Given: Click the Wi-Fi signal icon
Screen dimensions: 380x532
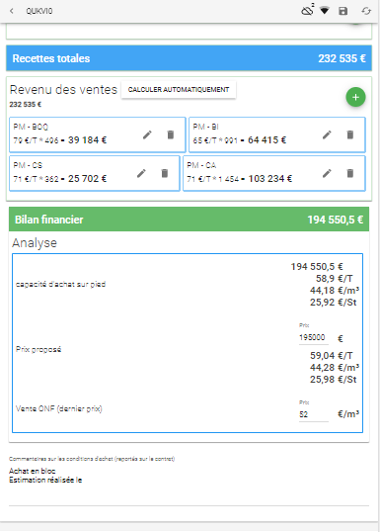Looking at the screenshot, I should pyautogui.click(x=325, y=11).
